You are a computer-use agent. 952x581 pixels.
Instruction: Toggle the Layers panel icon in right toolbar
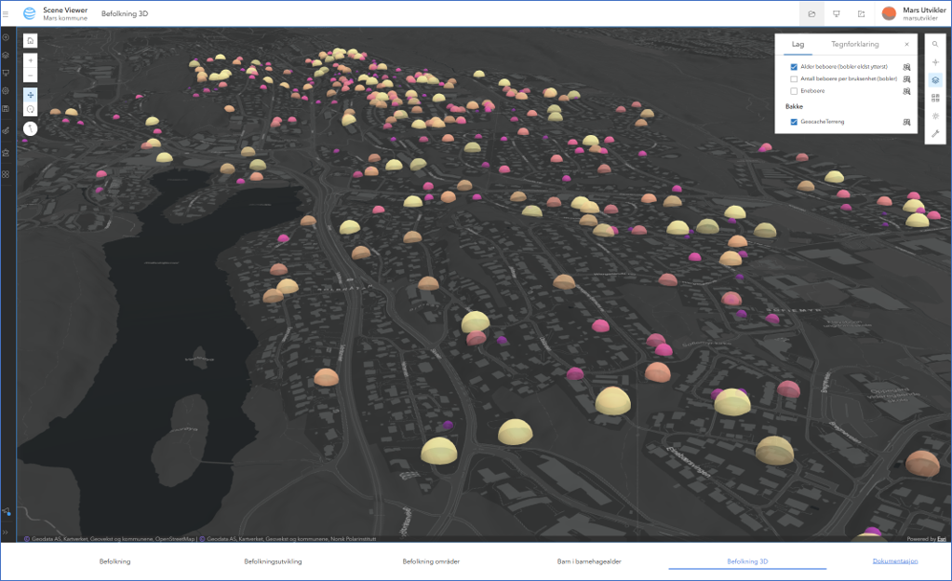point(935,80)
